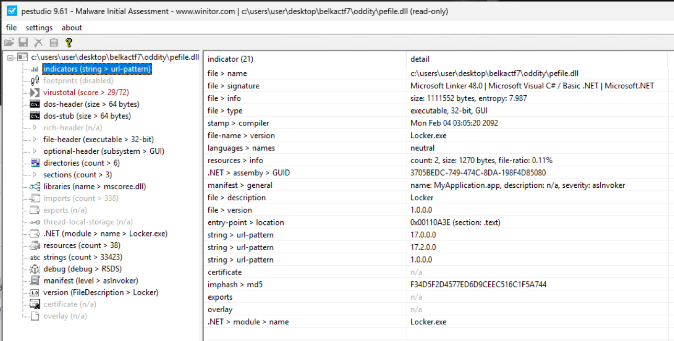Click the bar-chart icon beside indicators

35,69
